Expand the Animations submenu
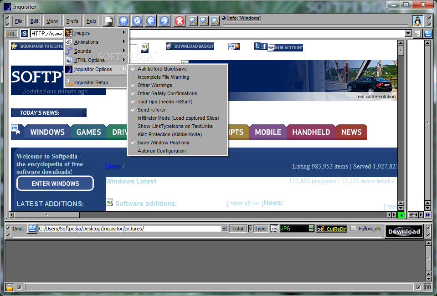Viewport: 437px width, 296px height. (x=97, y=42)
